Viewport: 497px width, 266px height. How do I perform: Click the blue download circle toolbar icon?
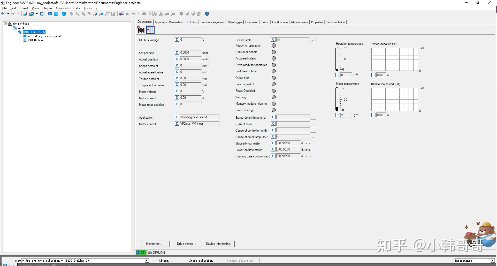[x=207, y=14]
